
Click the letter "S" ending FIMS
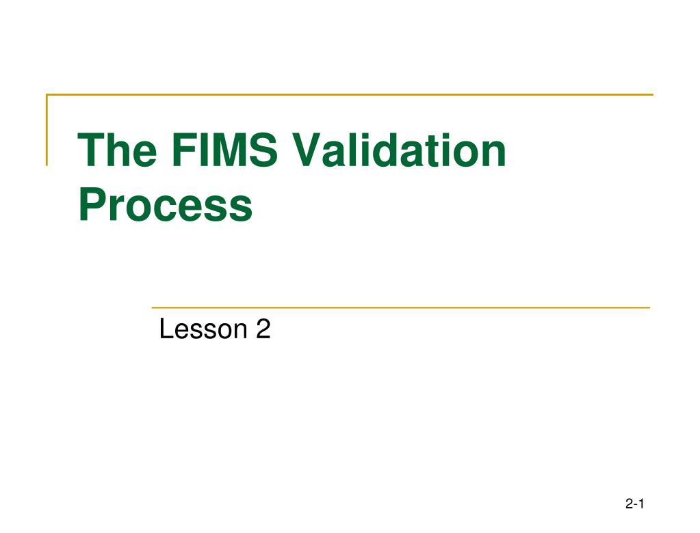263,150
